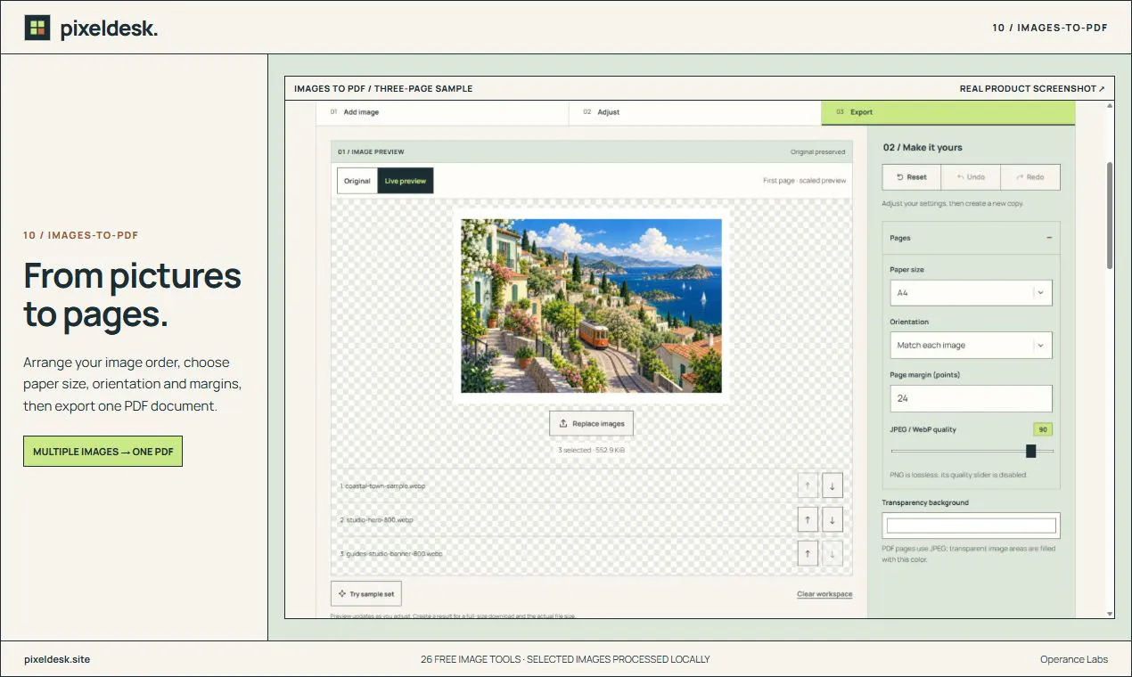Move studio-hero-800.webp up one position
Image resolution: width=1132 pixels, height=677 pixels.
(x=807, y=519)
